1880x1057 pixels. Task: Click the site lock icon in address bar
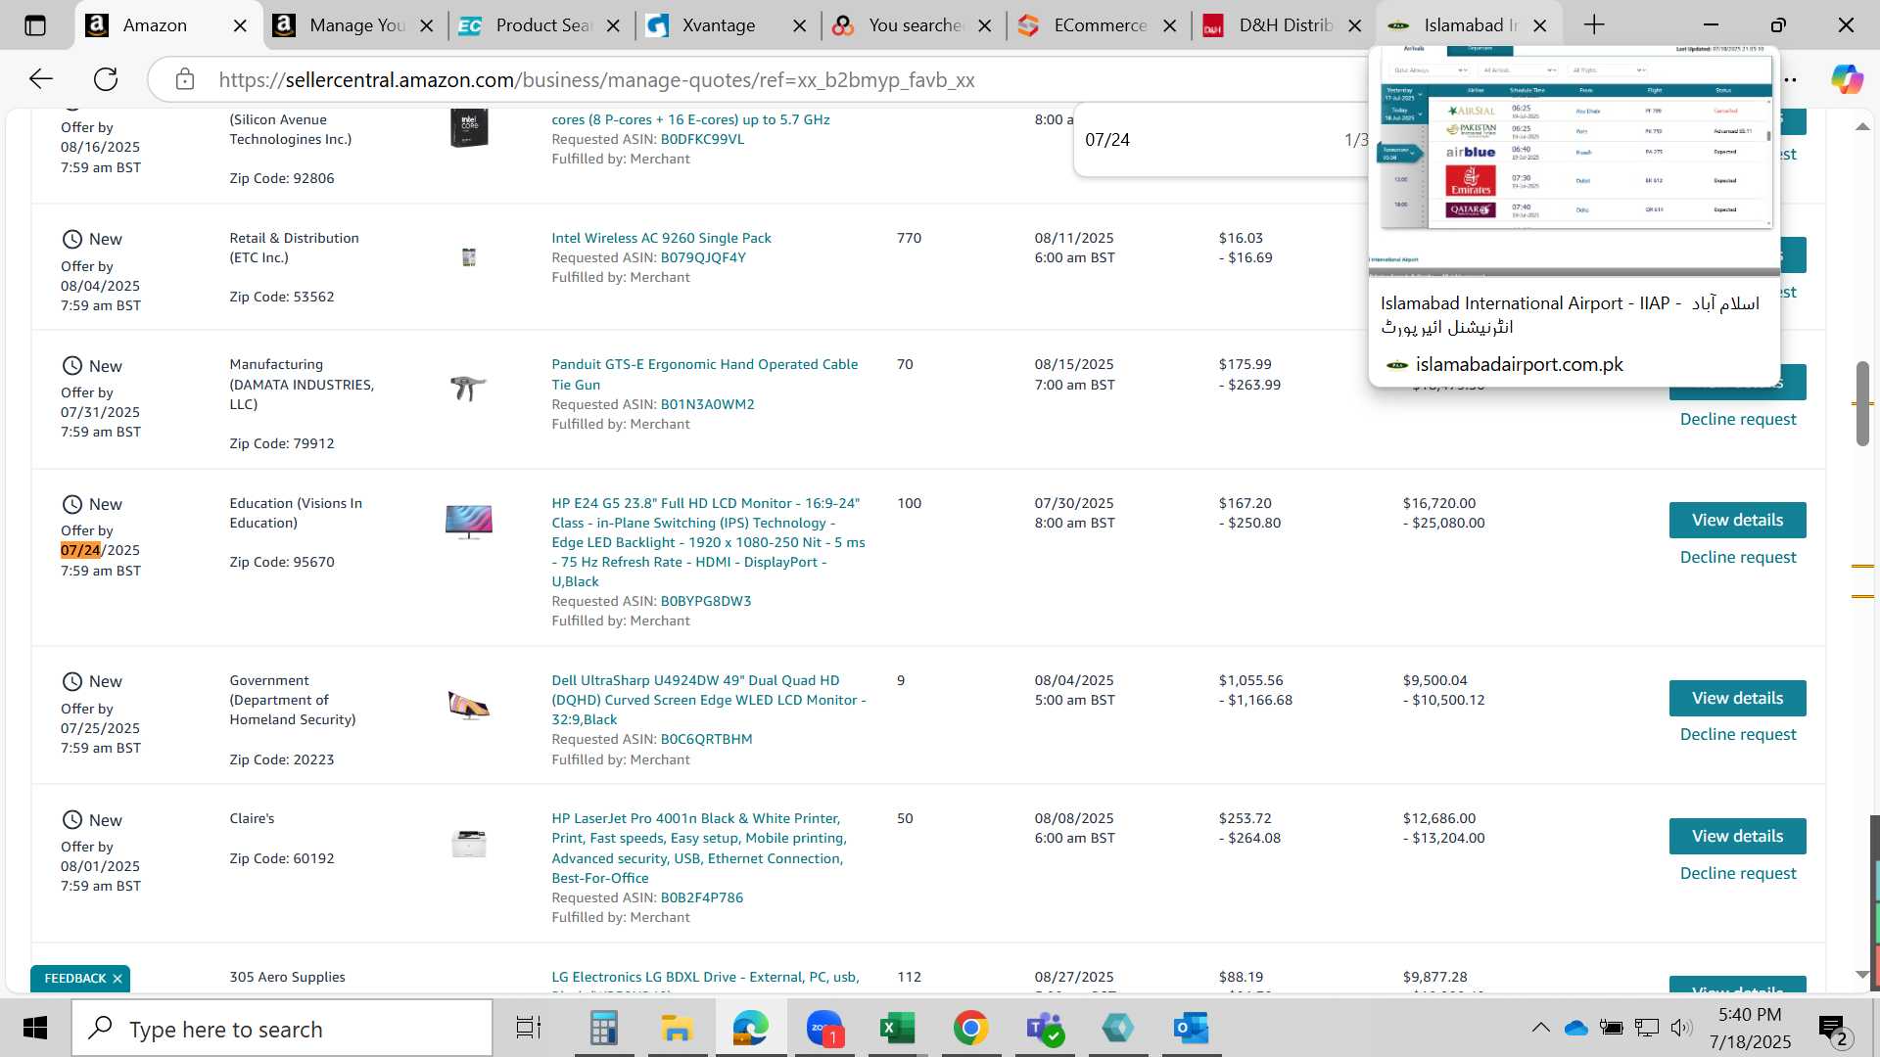pos(185,79)
